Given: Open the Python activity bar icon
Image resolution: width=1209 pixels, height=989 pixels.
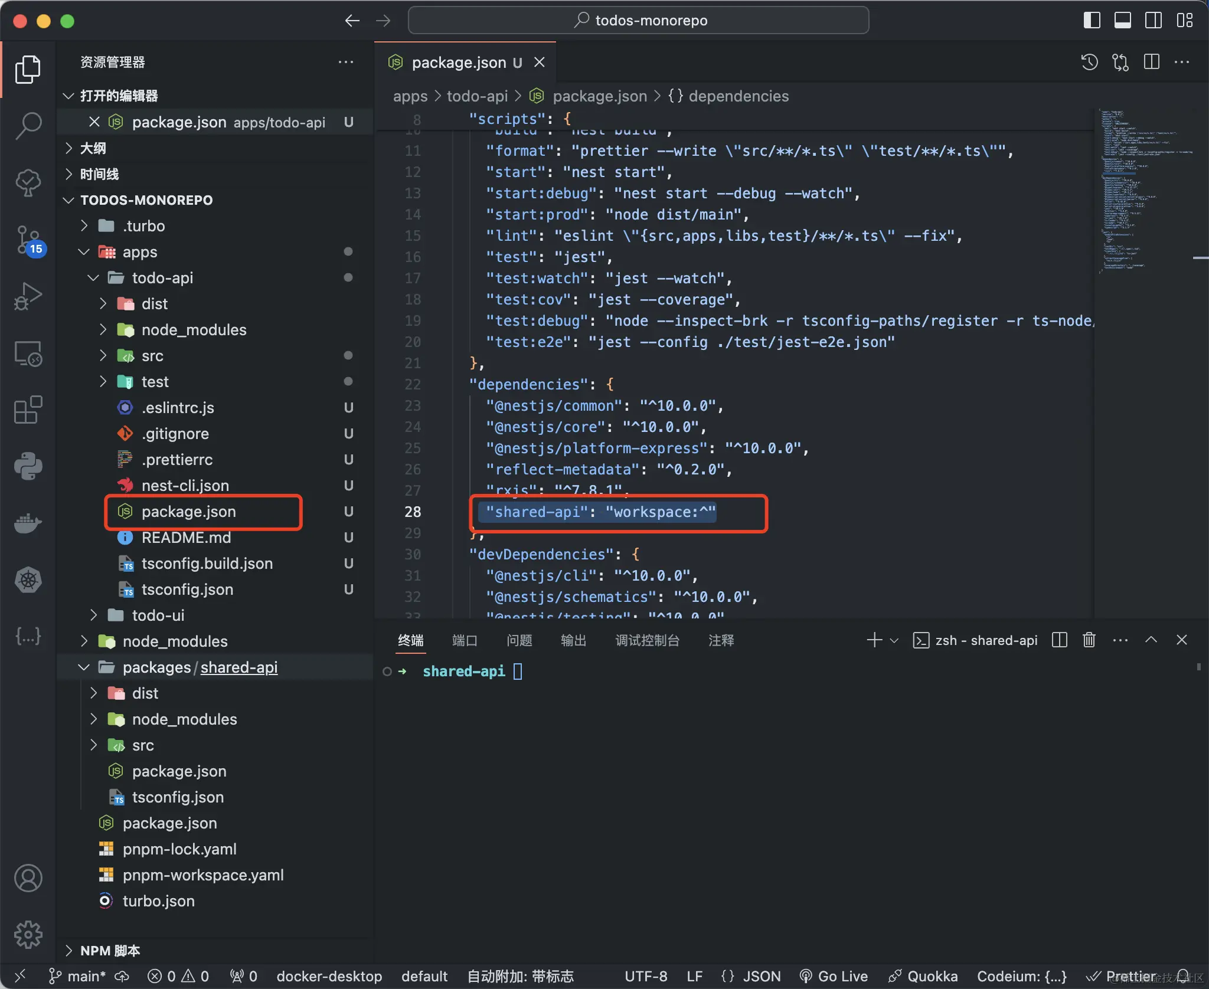Looking at the screenshot, I should [x=28, y=467].
